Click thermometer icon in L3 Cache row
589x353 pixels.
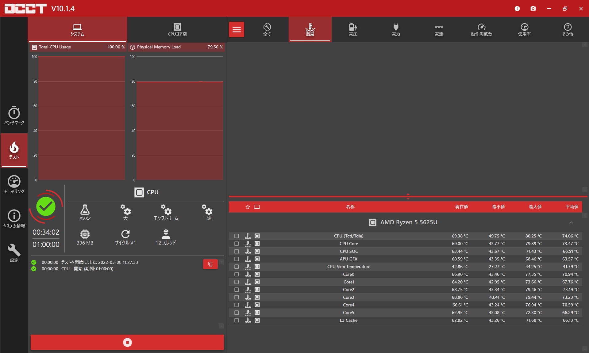pyautogui.click(x=248, y=320)
